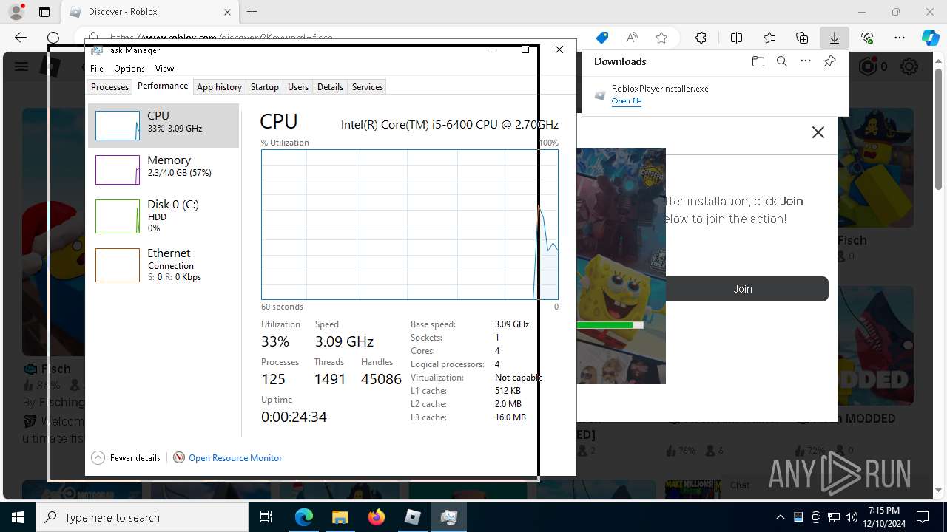Screen dimensions: 947x532
Task: Open Browser essentials heart icon
Action: (x=867, y=38)
